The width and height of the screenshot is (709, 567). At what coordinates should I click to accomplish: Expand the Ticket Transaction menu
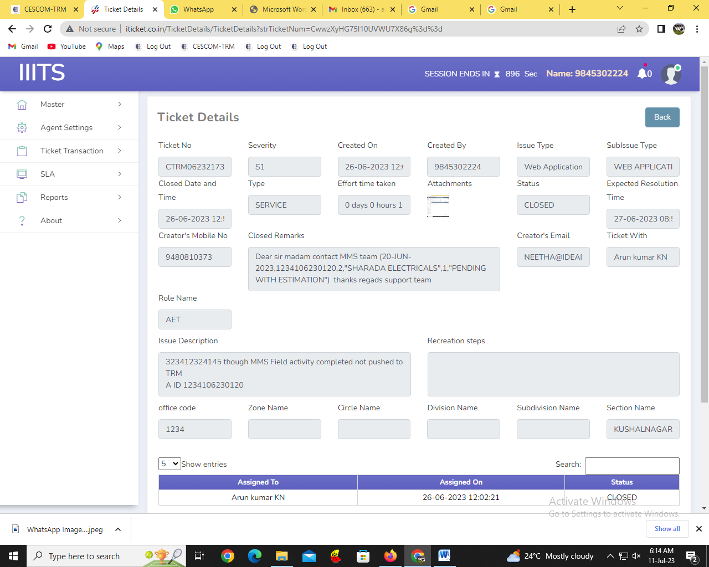[69, 151]
